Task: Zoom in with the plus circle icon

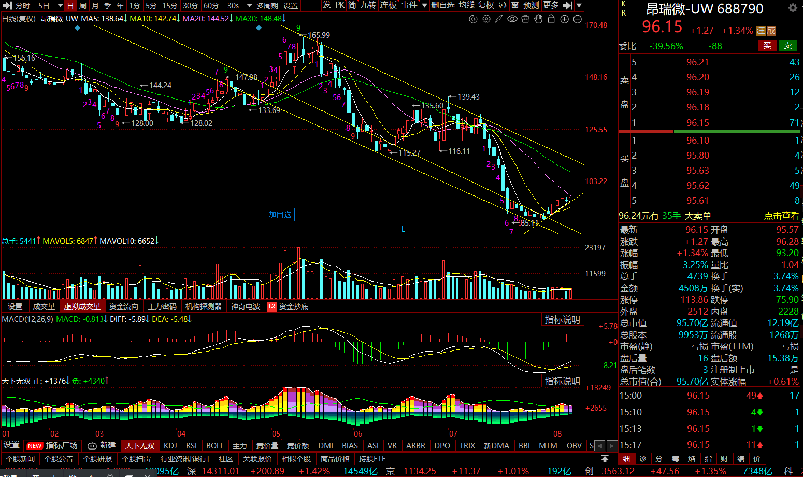Action: click(x=564, y=19)
